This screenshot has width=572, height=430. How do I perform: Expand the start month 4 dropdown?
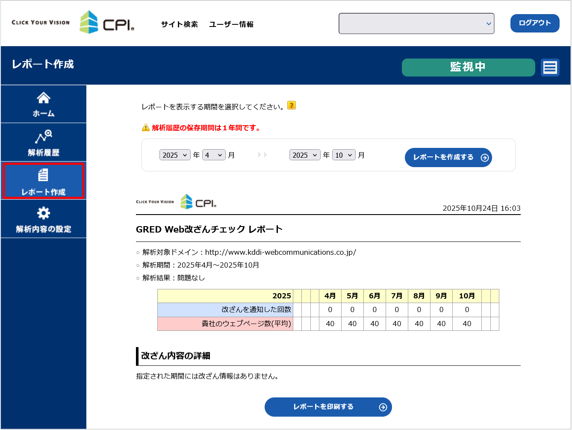click(x=214, y=155)
